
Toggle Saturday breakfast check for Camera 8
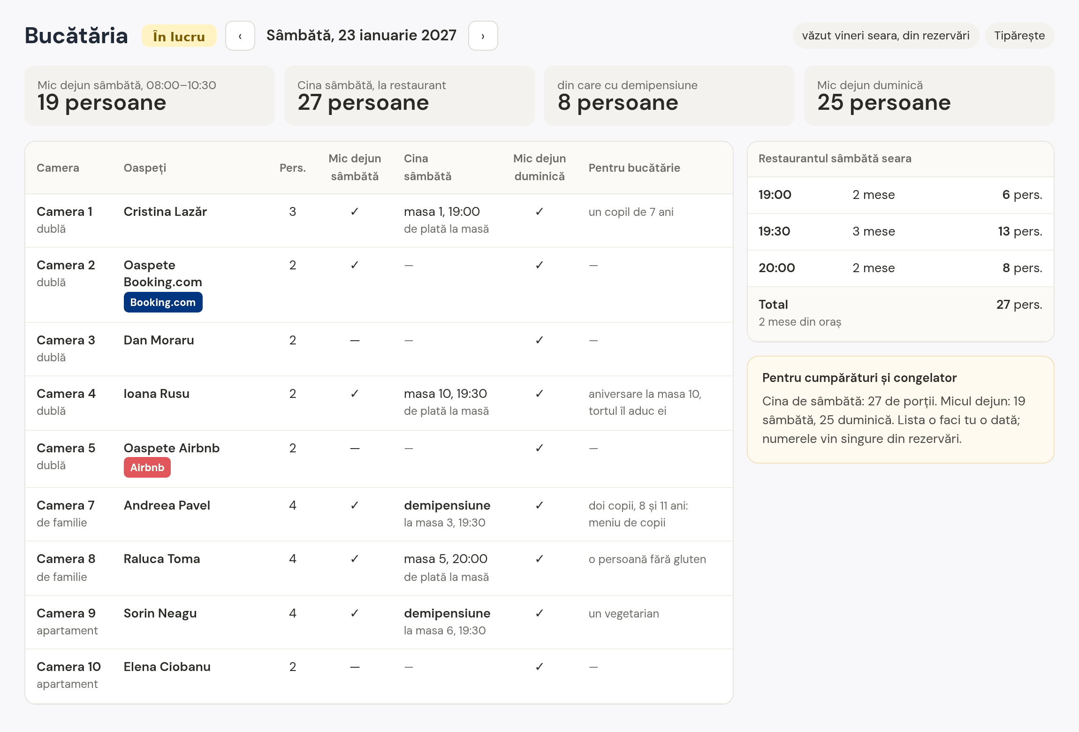[x=355, y=559]
